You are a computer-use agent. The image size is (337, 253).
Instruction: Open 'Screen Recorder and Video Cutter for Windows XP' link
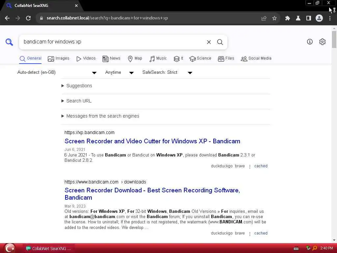[152, 141]
